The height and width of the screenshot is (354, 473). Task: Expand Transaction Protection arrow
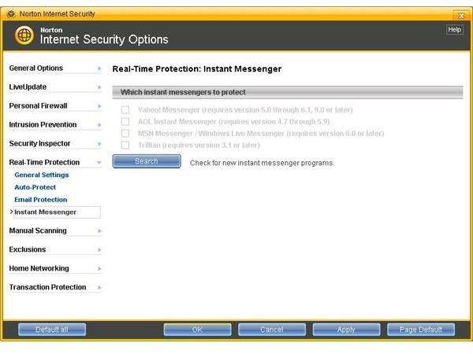(x=99, y=287)
